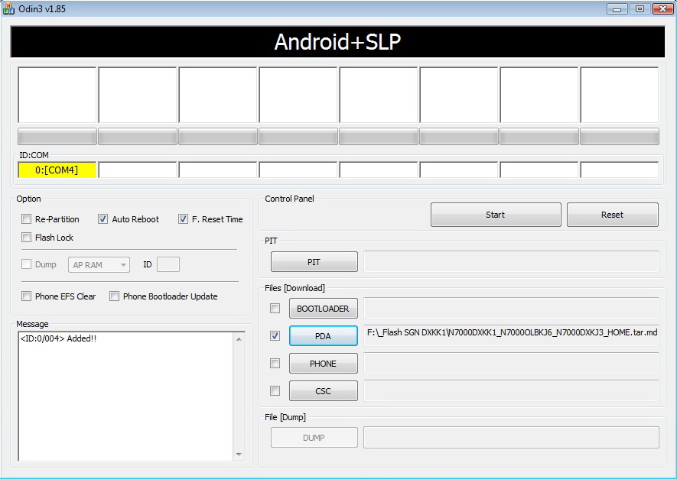Open the AP RAM dropdown
This screenshot has height=479, width=677.
click(x=99, y=265)
